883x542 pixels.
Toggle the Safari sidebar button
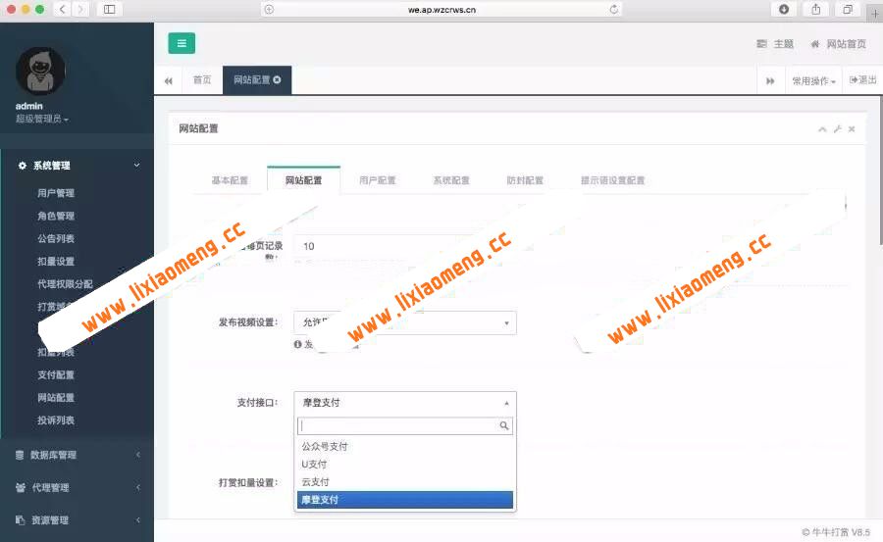click(x=110, y=9)
